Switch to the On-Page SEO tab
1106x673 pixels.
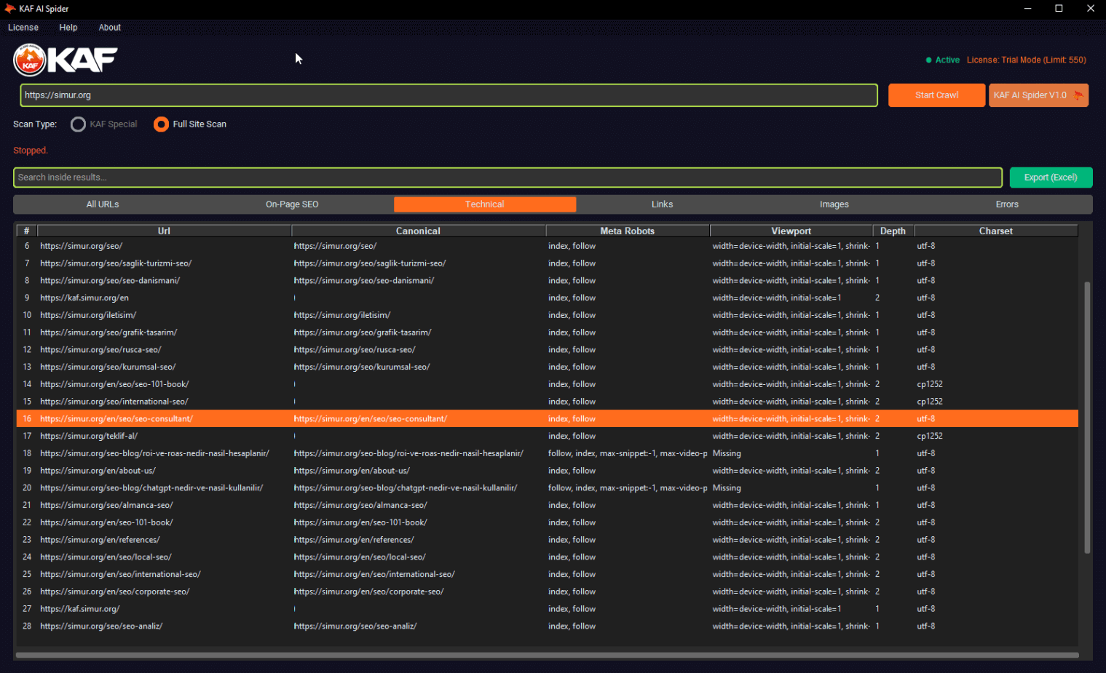pyautogui.click(x=292, y=204)
